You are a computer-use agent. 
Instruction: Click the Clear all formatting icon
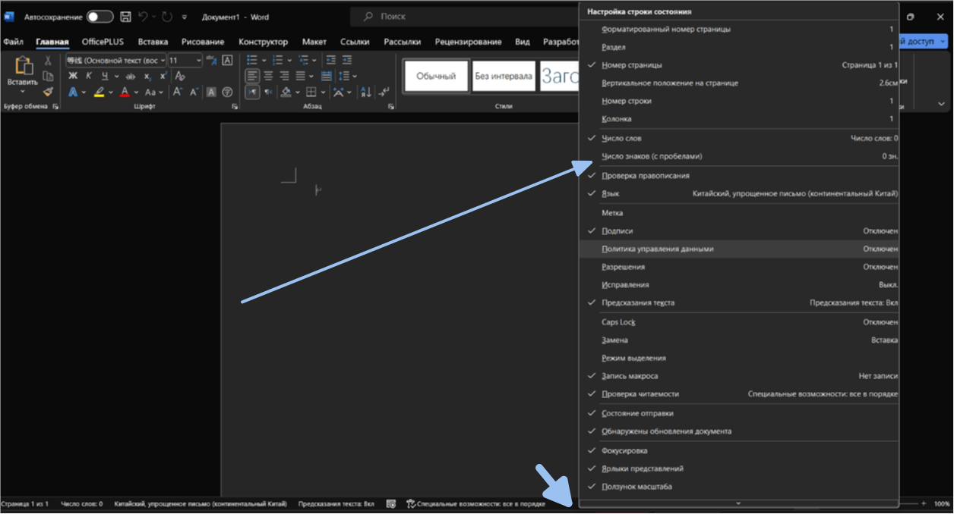180,76
